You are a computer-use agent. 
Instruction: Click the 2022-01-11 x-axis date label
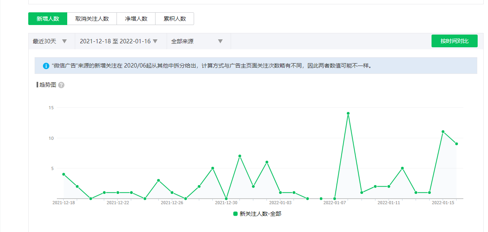click(389, 203)
